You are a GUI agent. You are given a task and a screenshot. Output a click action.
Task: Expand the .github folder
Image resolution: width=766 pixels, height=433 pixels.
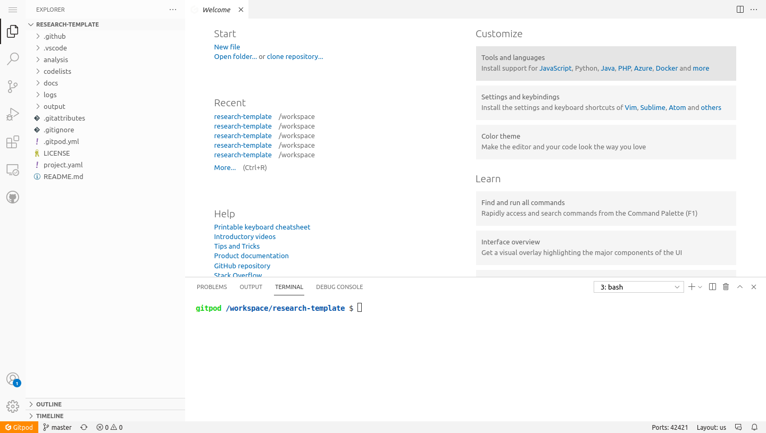click(105, 36)
